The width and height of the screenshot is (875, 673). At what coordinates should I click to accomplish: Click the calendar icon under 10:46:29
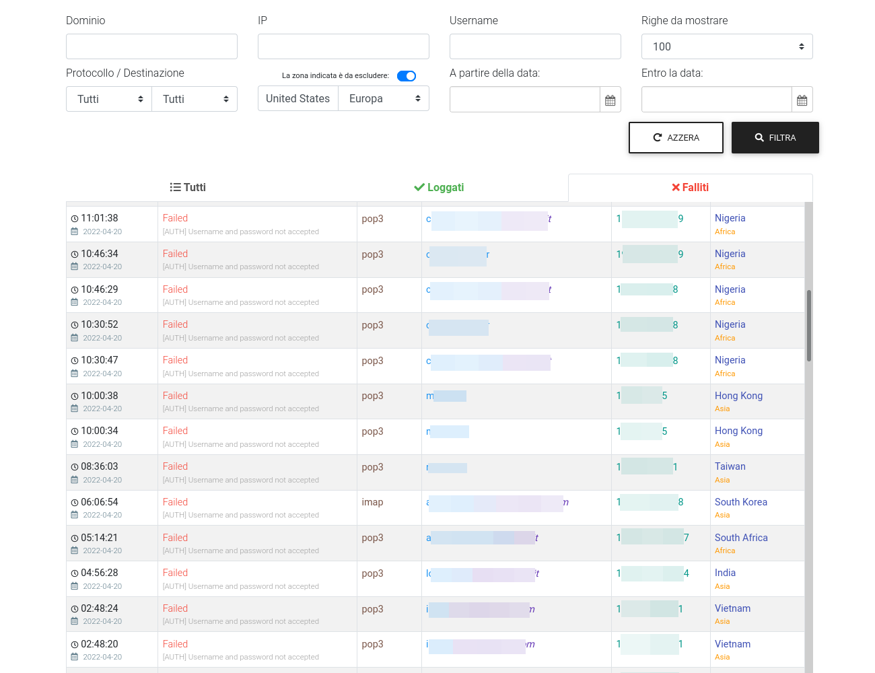point(75,302)
